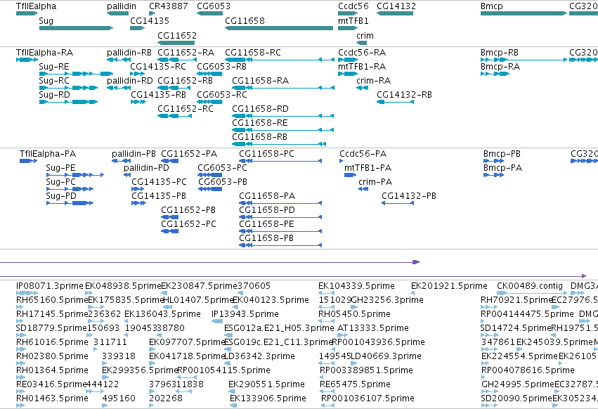Viewport: 598px width, 409px height.
Task: Select the crim gene glyph
Action: coord(362,43)
